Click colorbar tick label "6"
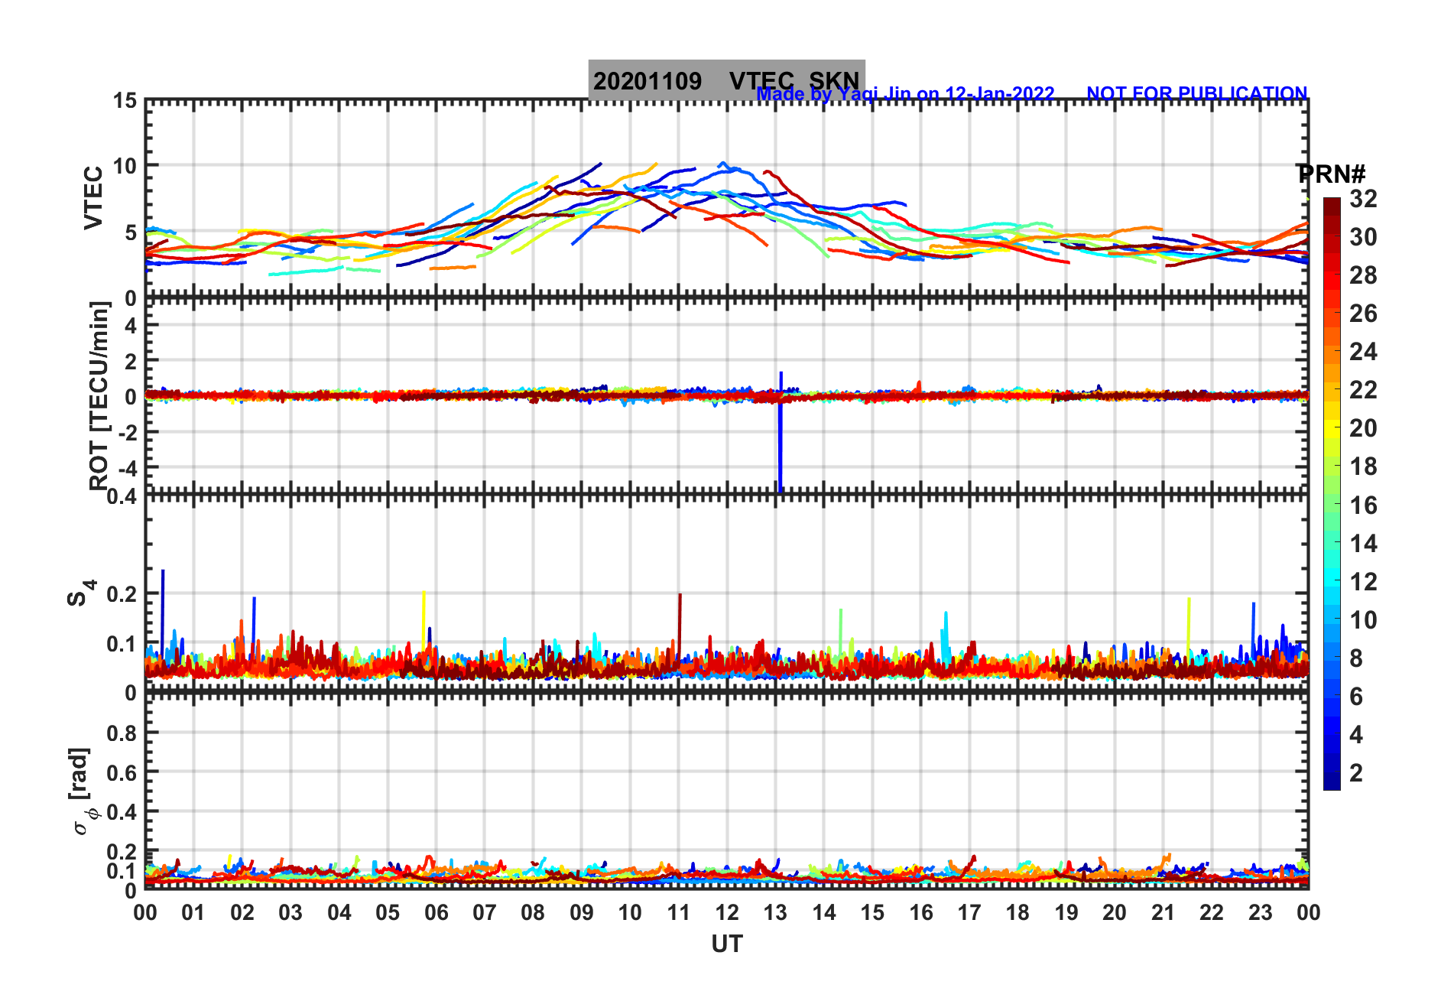Image resolution: width=1454 pixels, height=988 pixels. [x=1356, y=697]
